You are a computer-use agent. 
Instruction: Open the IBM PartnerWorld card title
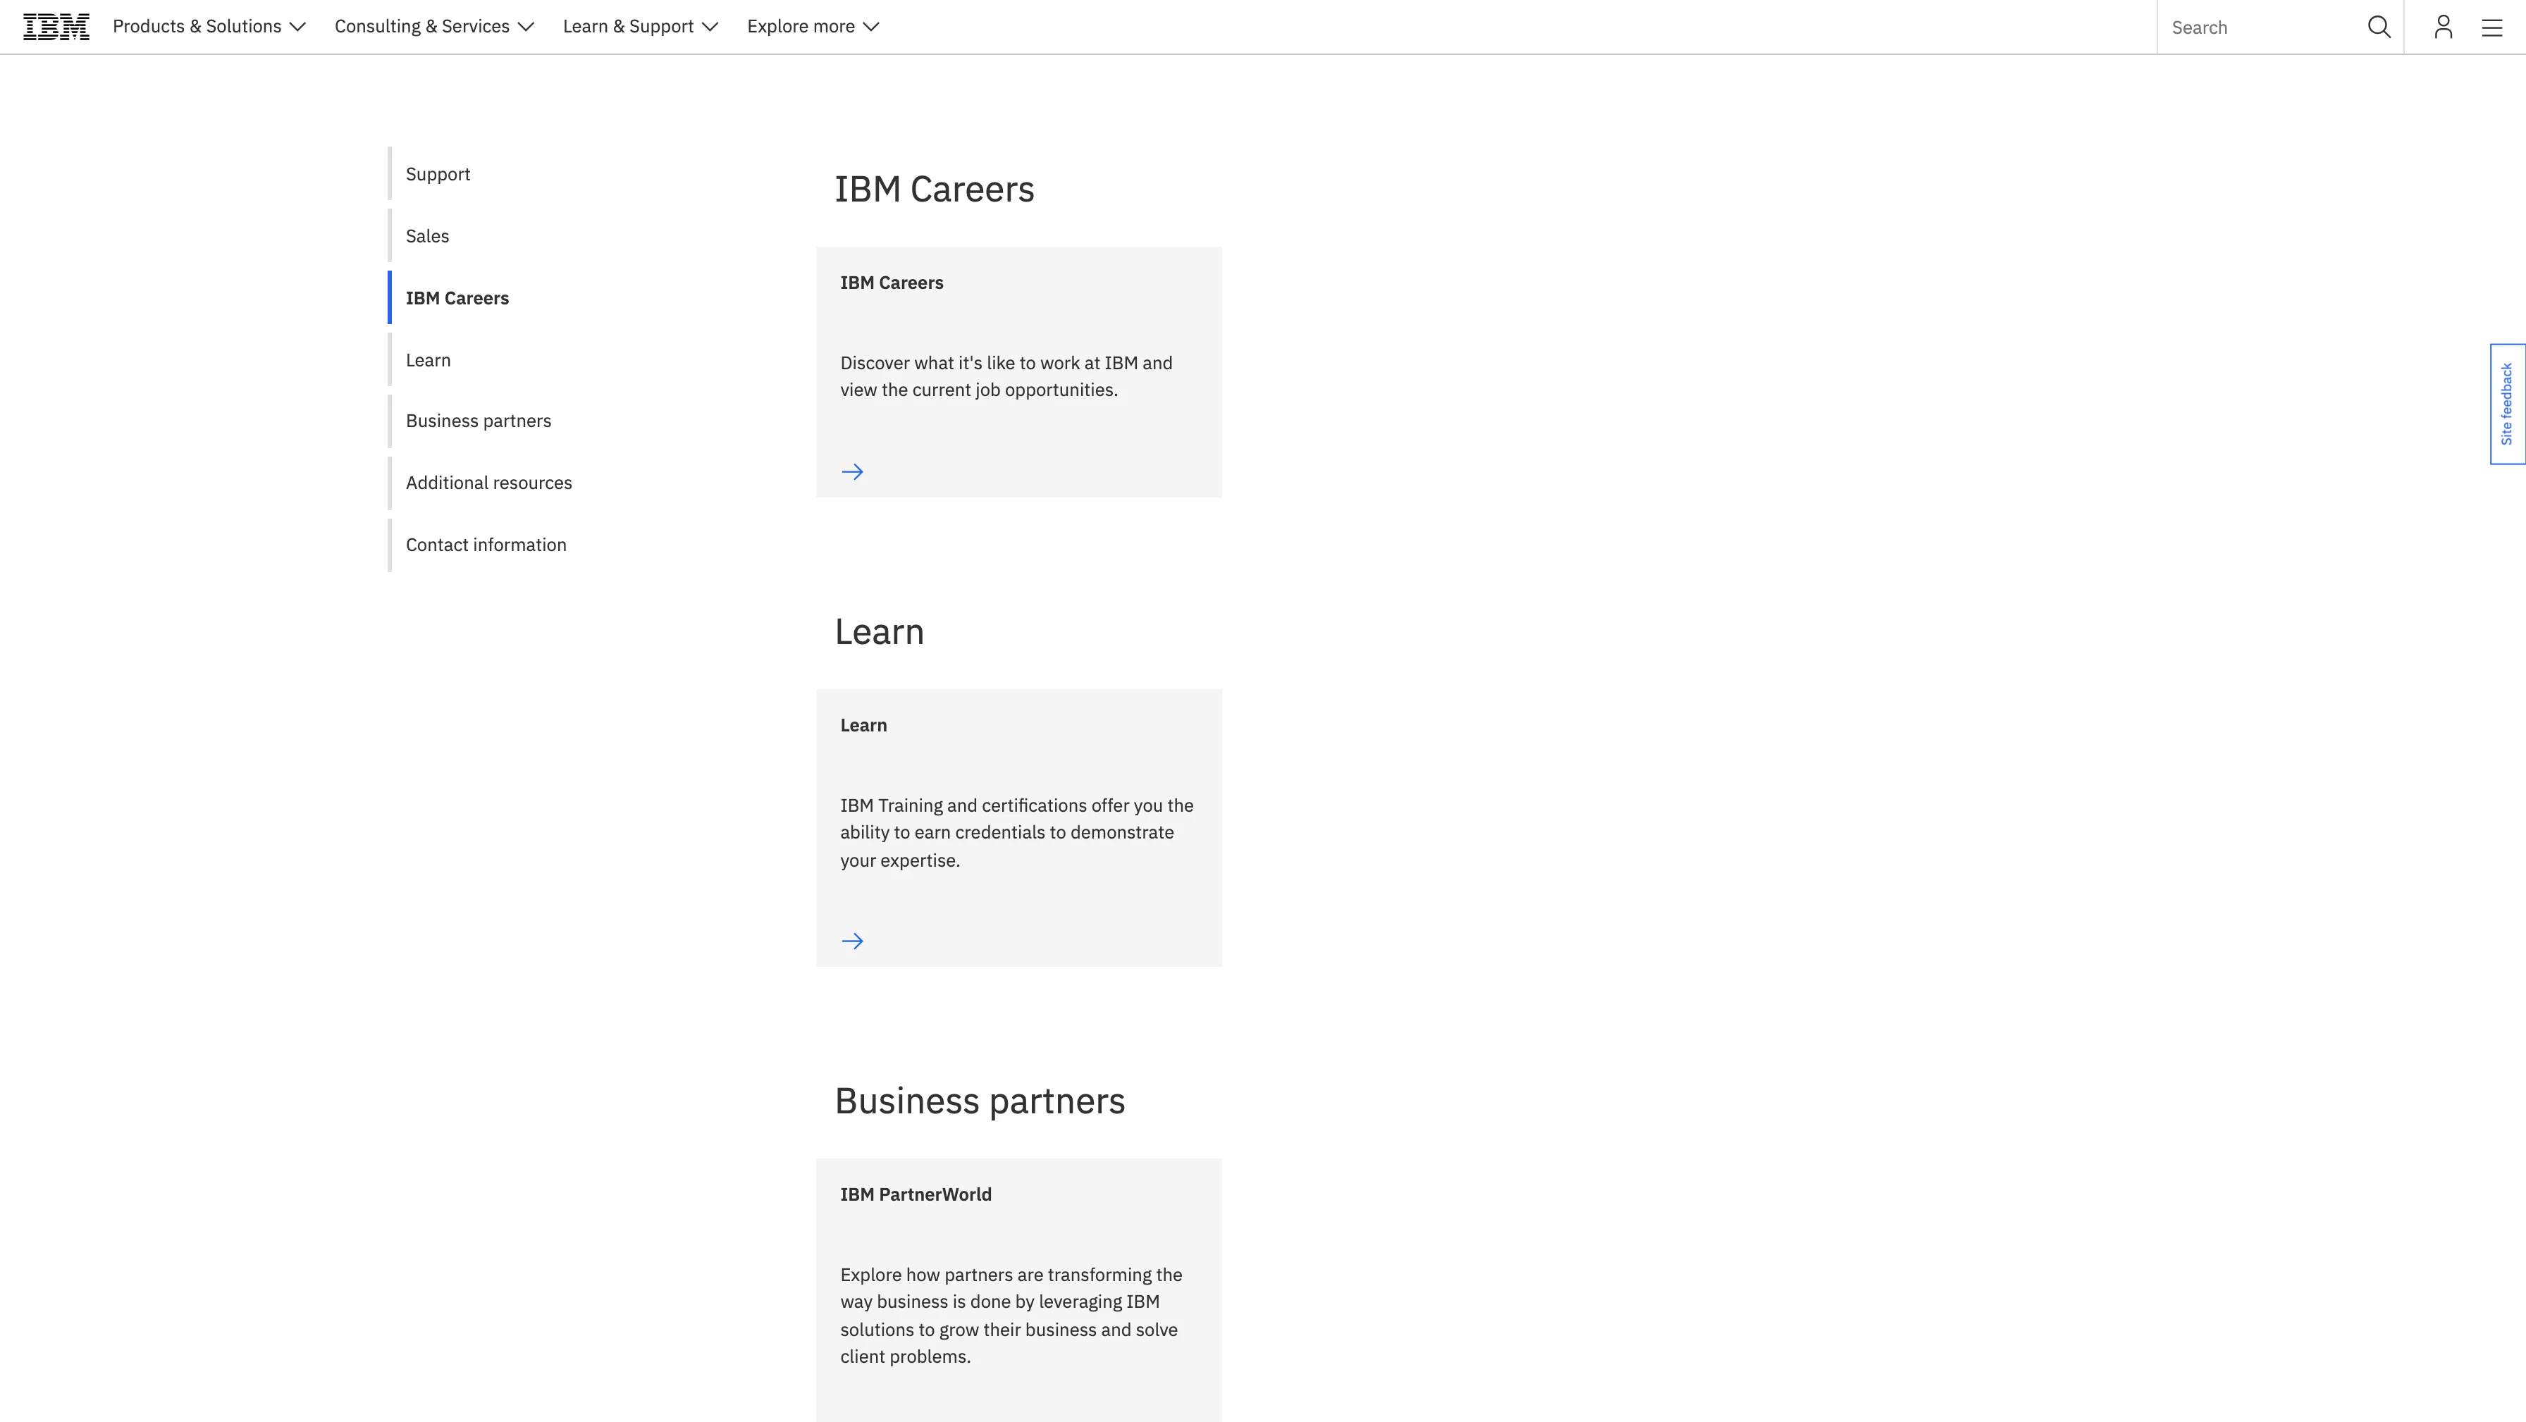(x=916, y=1194)
